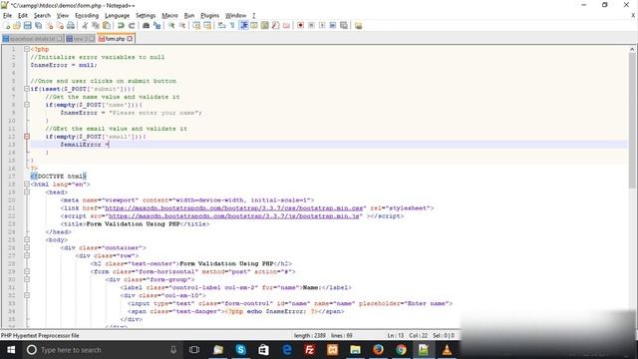The width and height of the screenshot is (638, 359).
Task: Collapse the <body> fold on line 25
Action: tap(27, 239)
